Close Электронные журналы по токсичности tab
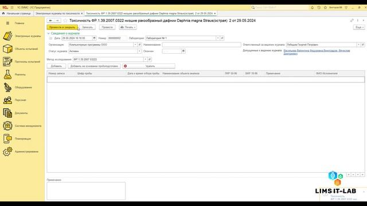The width and height of the screenshot is (367, 206). [x=81, y=14]
